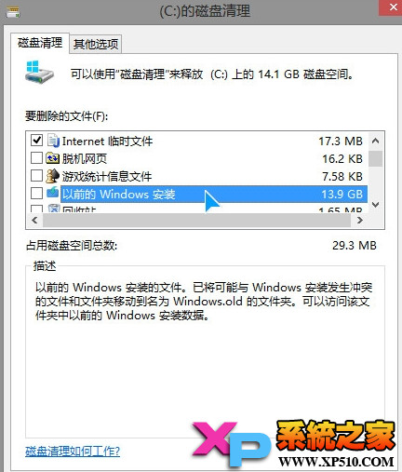Check the 脱机网页 checkbox

click(x=36, y=158)
